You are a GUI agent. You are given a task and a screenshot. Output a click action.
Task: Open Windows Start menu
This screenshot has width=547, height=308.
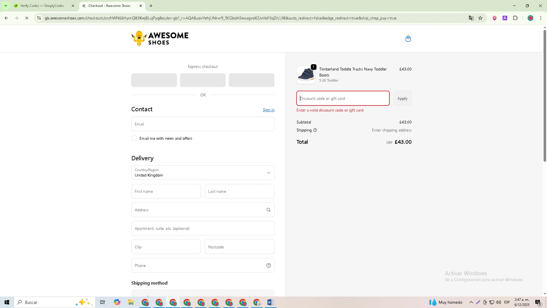click(x=7, y=302)
